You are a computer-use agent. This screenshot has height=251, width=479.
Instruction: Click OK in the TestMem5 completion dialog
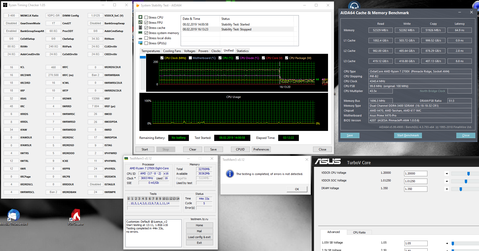[297, 189]
